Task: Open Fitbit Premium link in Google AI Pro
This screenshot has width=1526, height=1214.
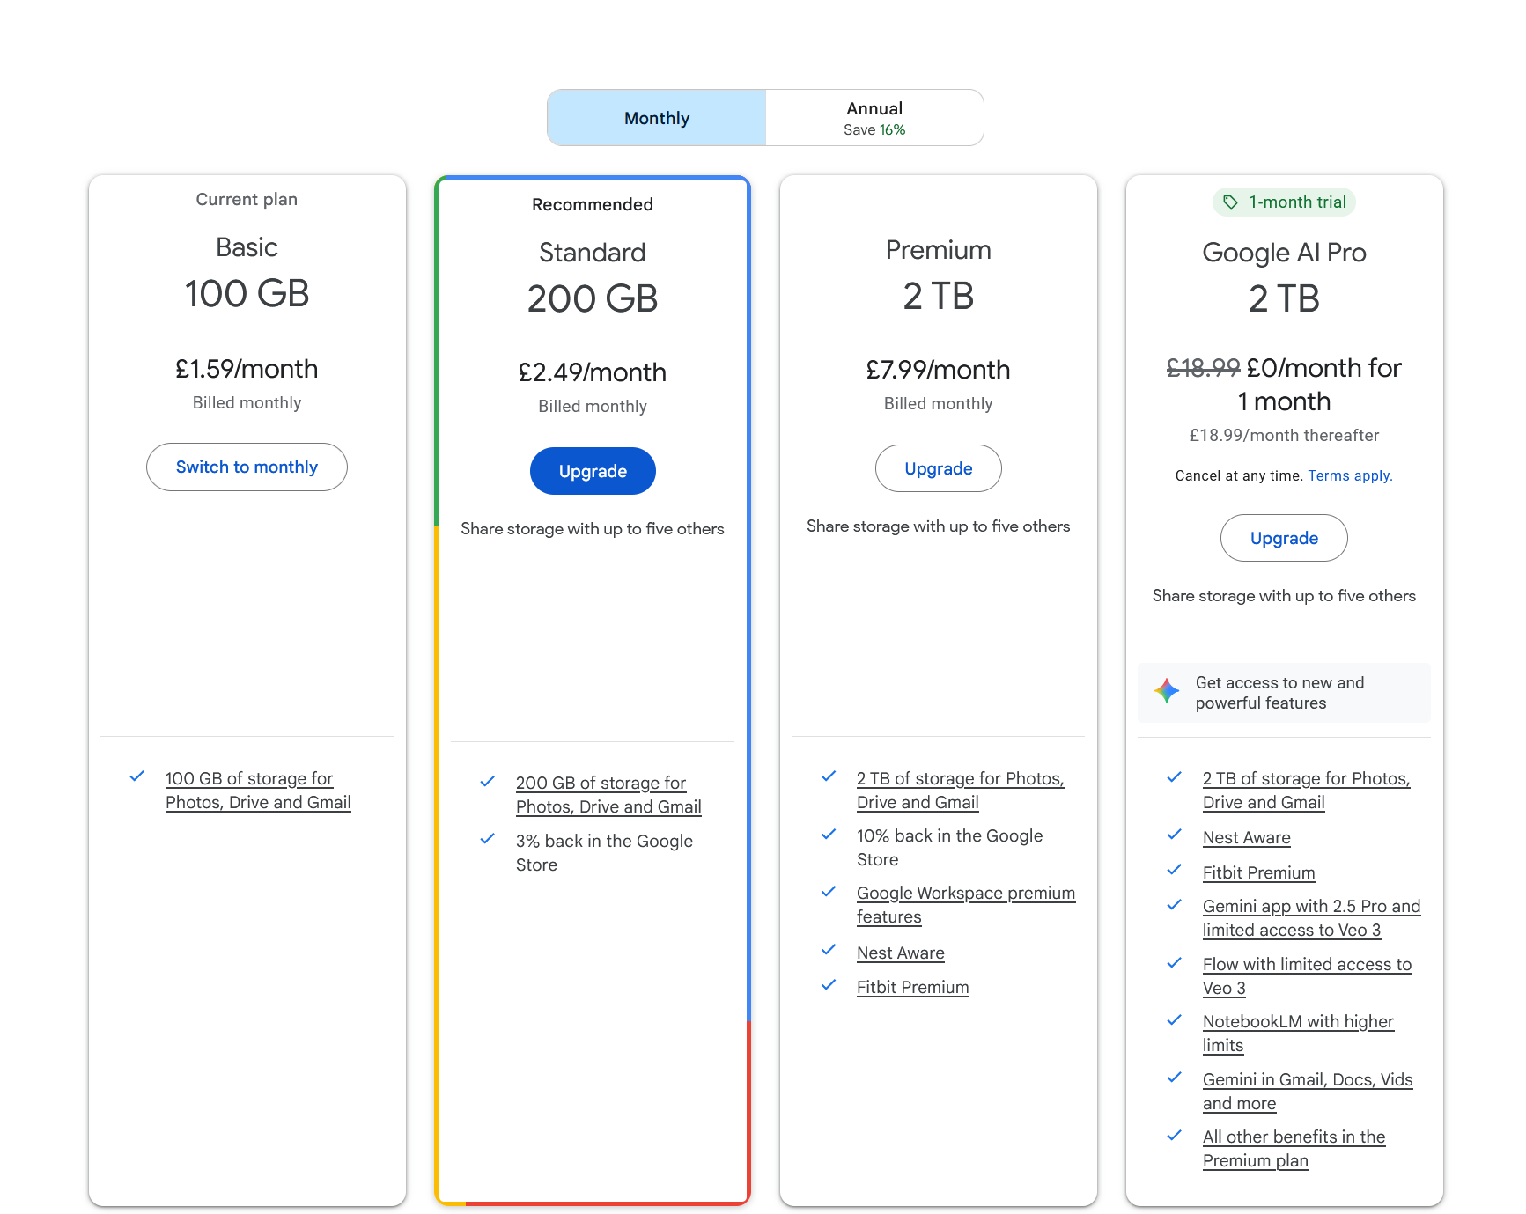Action: tap(1258, 872)
